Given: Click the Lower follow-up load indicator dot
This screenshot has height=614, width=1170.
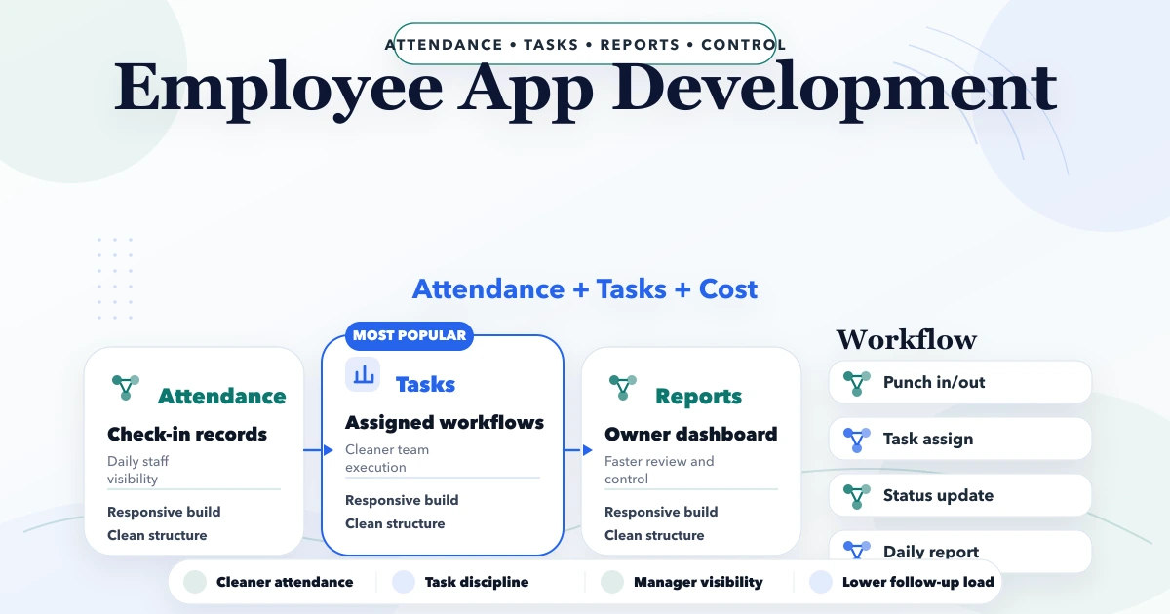Looking at the screenshot, I should [x=820, y=582].
